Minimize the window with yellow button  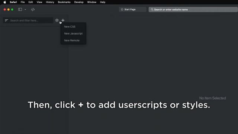pyautogui.click(x=9, y=9)
